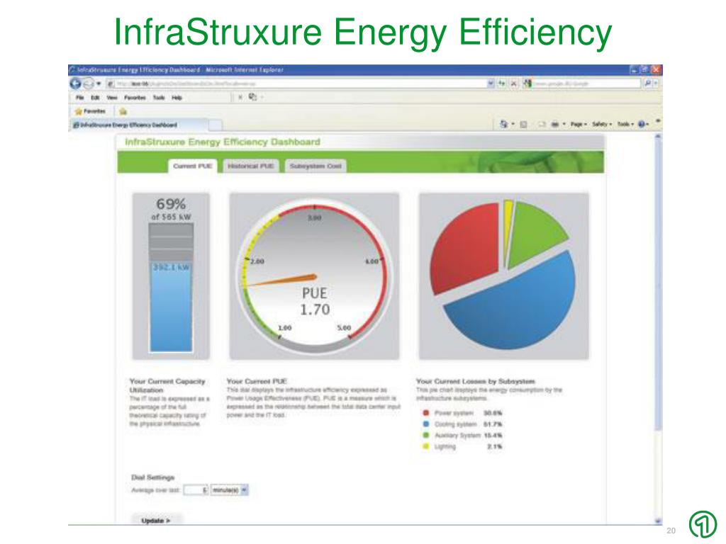Open the Edit menu
Screen dimensions: 726x544
click(x=95, y=98)
